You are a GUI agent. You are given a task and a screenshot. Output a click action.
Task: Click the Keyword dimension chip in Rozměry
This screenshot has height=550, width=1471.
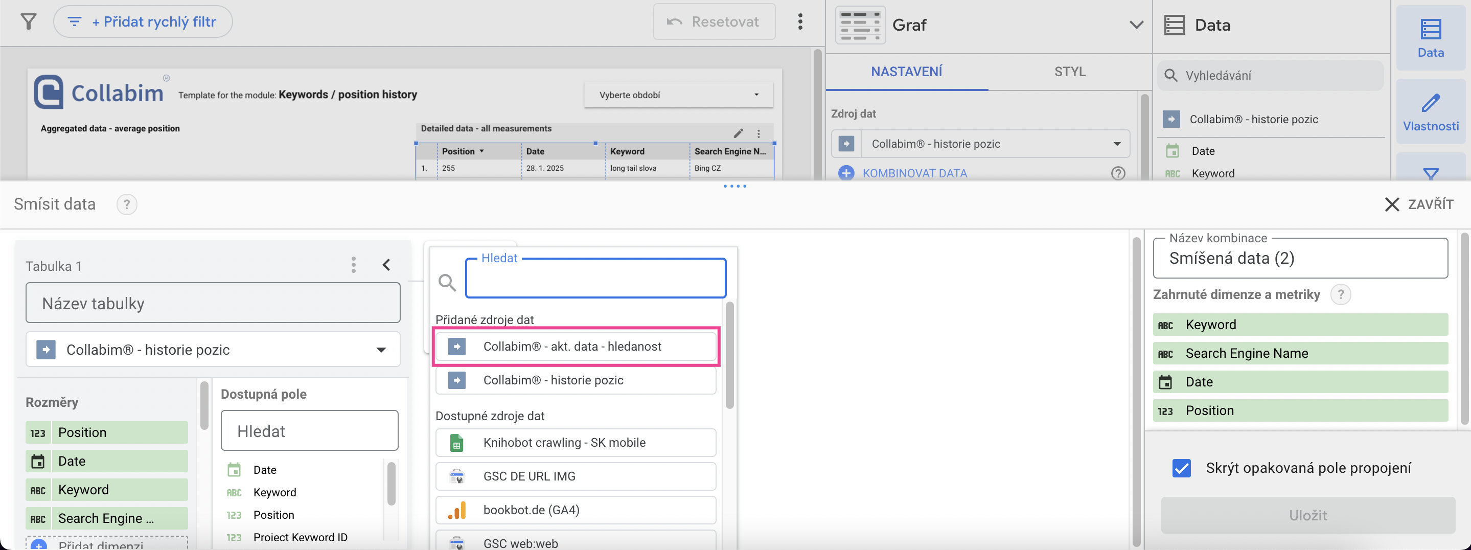[x=107, y=490]
